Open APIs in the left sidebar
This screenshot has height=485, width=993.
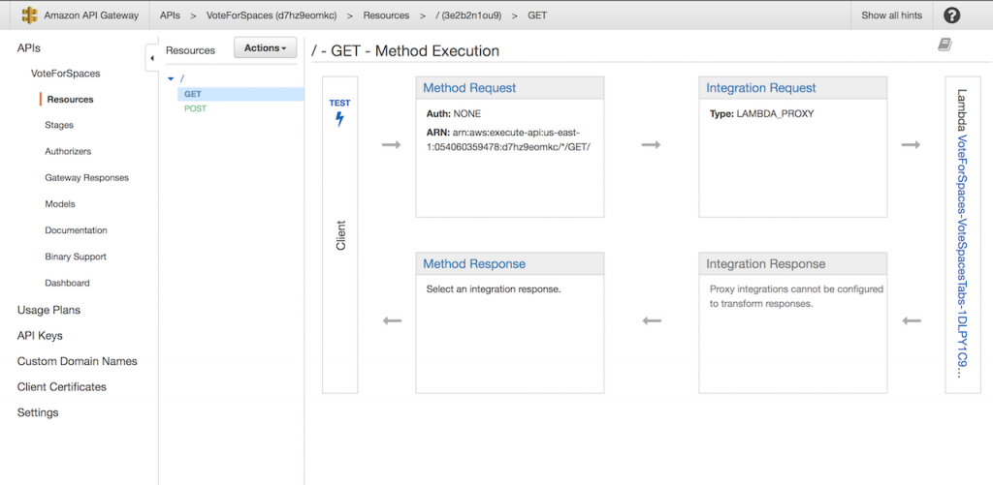[29, 48]
